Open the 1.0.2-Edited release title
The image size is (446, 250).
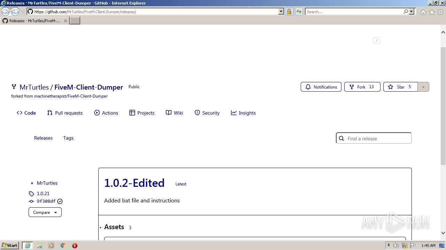[x=134, y=183]
